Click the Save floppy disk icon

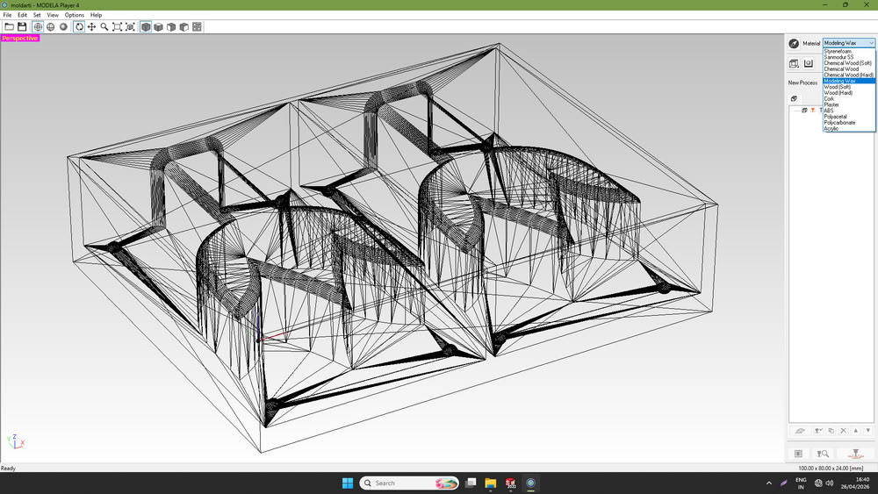click(x=22, y=27)
